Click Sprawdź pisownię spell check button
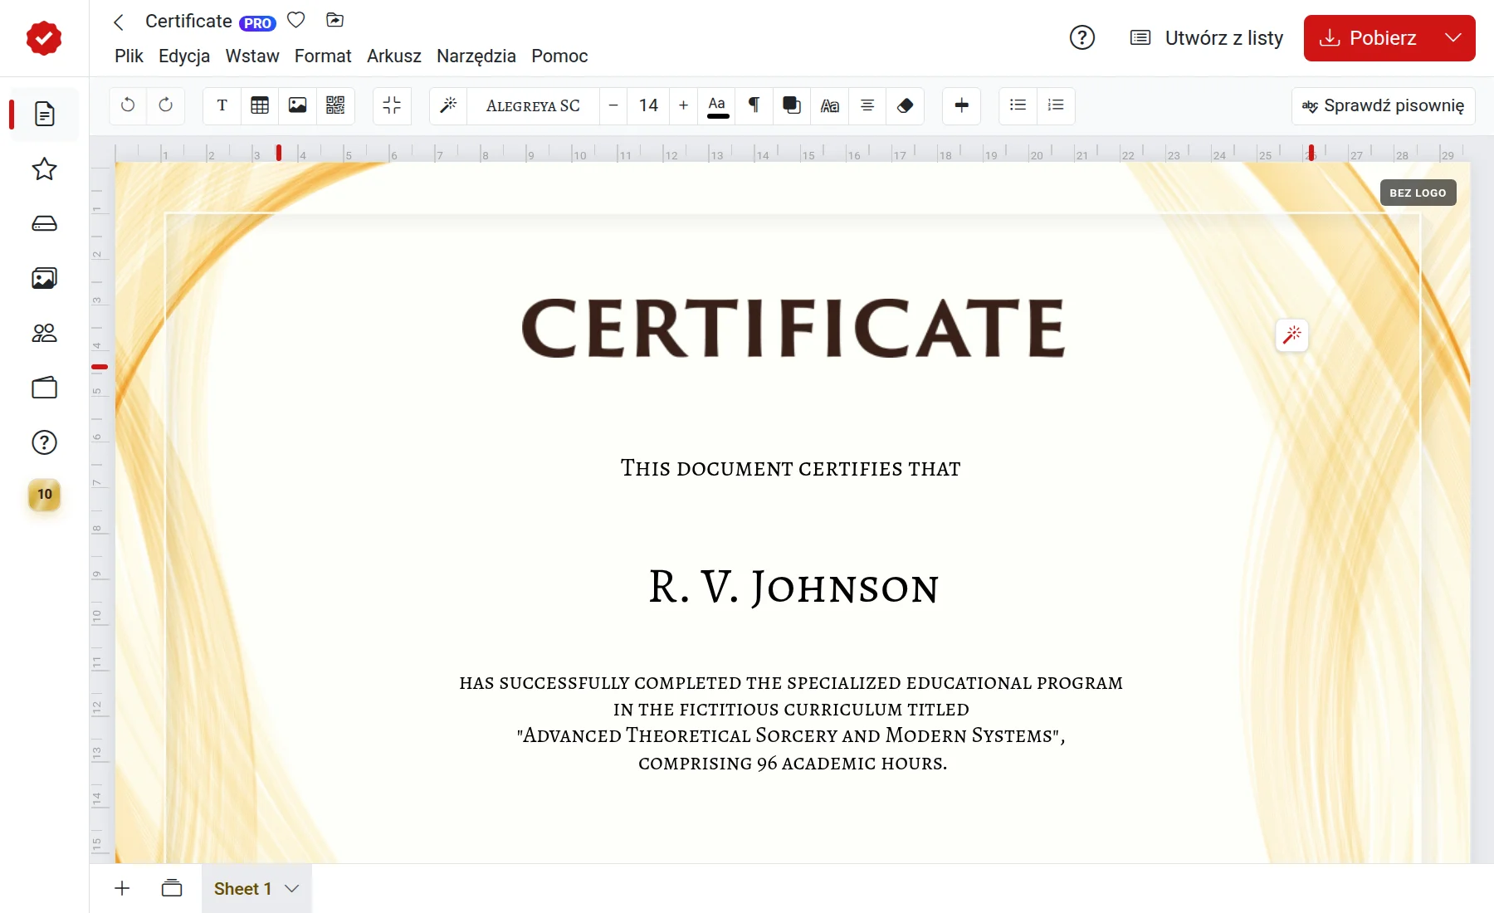Screen dimensions: 1494x913 point(1383,105)
